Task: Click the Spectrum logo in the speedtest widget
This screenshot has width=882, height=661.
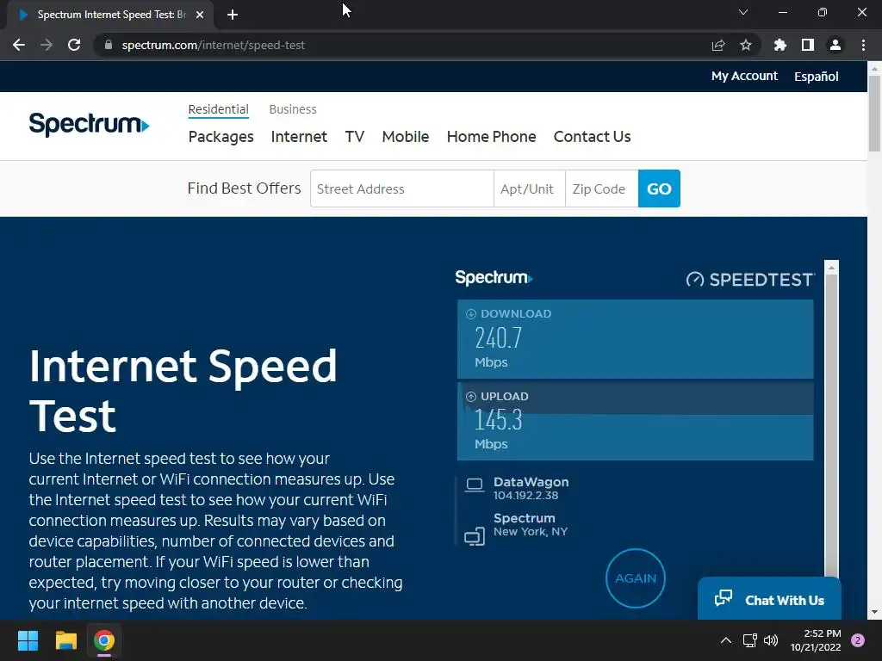Action: coord(494,278)
